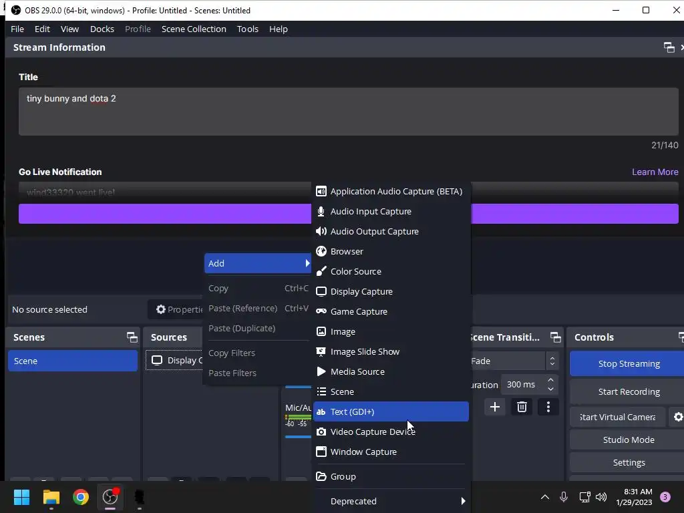Open the Docks menu
The width and height of the screenshot is (684, 513).
(102, 29)
